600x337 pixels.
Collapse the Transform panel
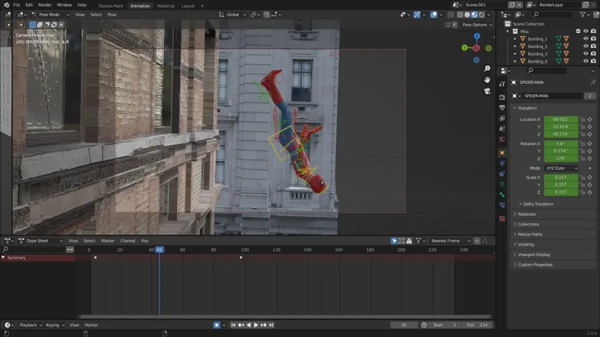click(x=527, y=108)
